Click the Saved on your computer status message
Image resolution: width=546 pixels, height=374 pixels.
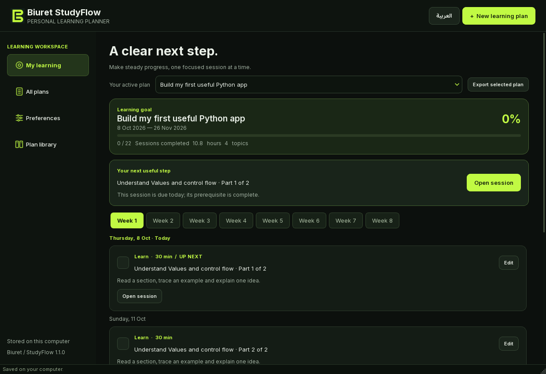pyautogui.click(x=33, y=369)
